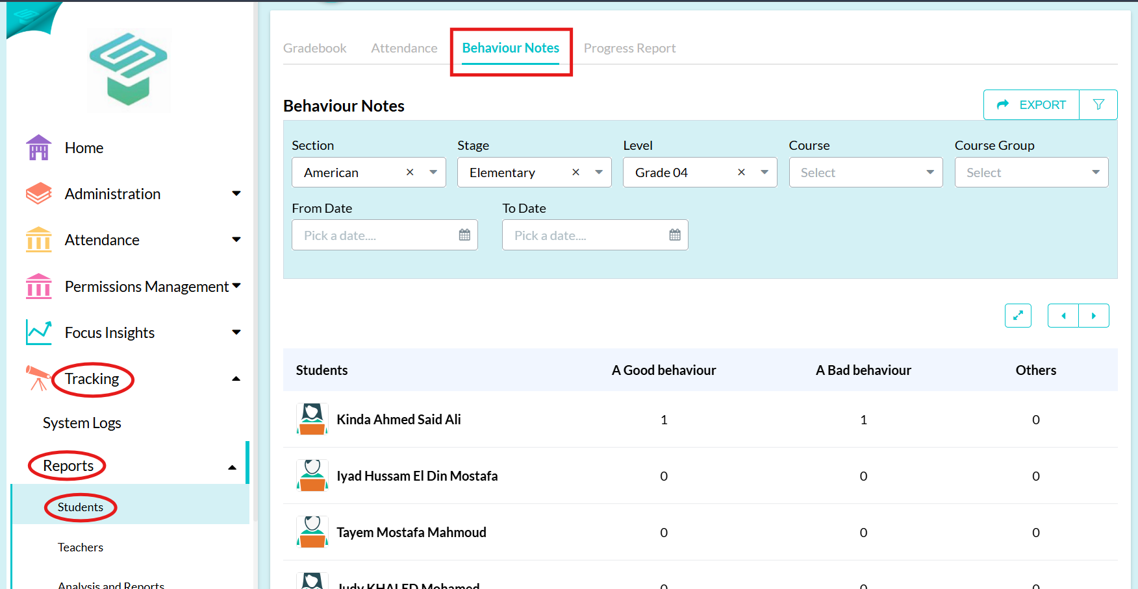Viewport: 1138px width, 589px height.
Task: Switch to the Gradebook tab
Action: click(x=315, y=48)
